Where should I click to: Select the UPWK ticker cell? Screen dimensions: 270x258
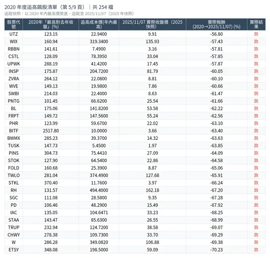tap(13, 64)
